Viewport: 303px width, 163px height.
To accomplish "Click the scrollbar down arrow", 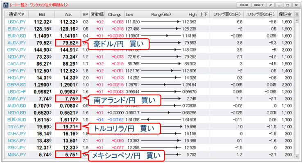I will pos(296,156).
